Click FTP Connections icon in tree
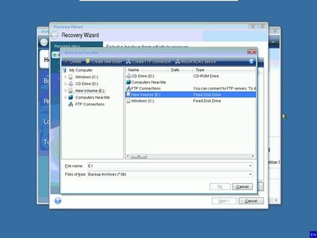This screenshot has width=317, height=238. point(71,104)
